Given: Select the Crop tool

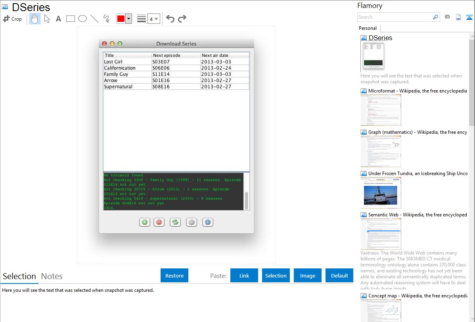Looking at the screenshot, I should coord(12,19).
